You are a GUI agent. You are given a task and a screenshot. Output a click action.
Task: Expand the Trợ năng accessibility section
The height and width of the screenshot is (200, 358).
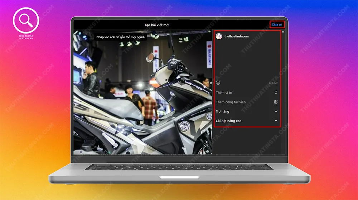(x=247, y=111)
